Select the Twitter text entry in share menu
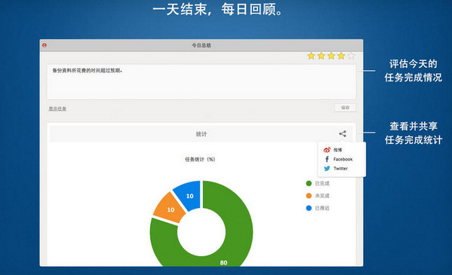Screen dimensions: 452x275 tap(340, 169)
